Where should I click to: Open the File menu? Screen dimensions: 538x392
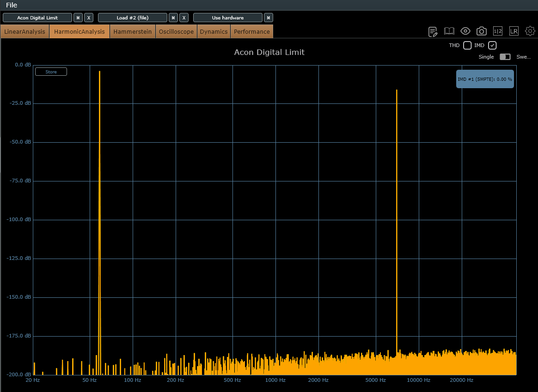pyautogui.click(x=12, y=5)
